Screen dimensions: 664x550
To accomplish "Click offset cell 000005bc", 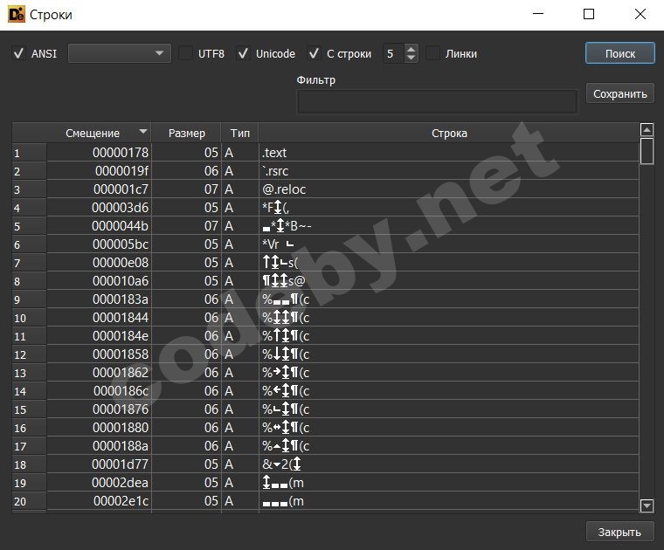I will pos(99,244).
